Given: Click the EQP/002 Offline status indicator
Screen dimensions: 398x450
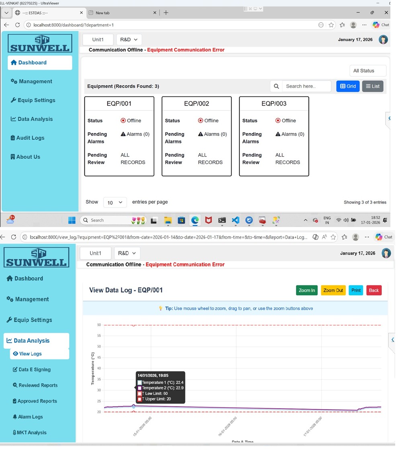Looking at the screenshot, I should [200, 121].
